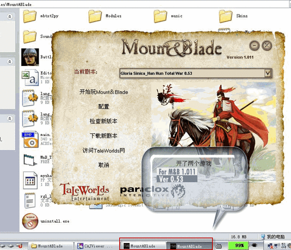Open the mbtxt2py folder
The width and height of the screenshot is (291, 250).
pos(30,16)
